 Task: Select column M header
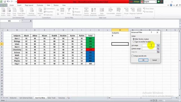click(x=120, y=30)
